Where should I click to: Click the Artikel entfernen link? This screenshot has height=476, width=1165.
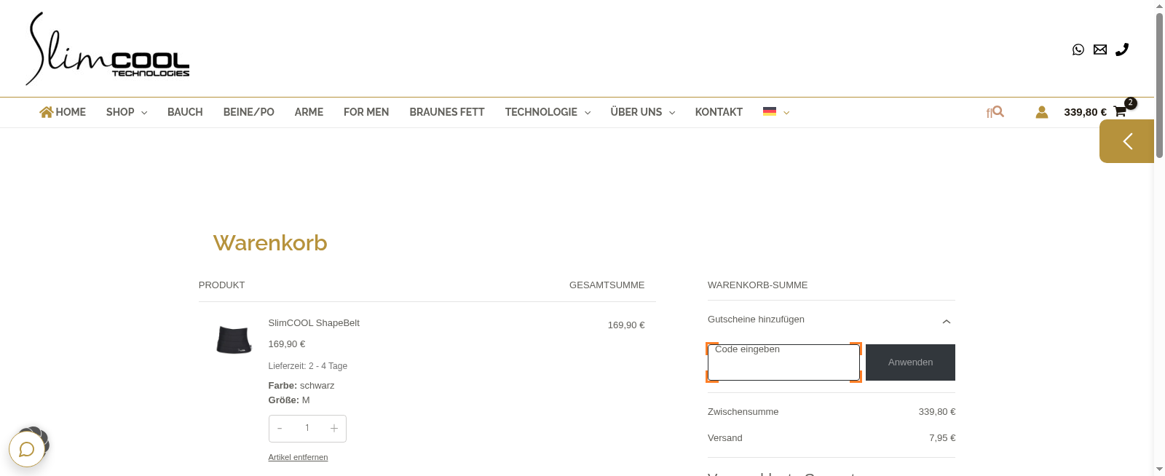pos(298,457)
